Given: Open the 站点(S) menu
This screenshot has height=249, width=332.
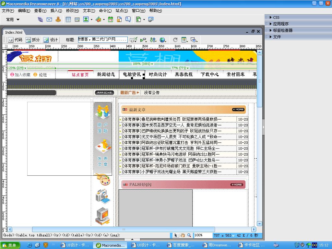Looking at the screenshot, I should pos(122,11).
